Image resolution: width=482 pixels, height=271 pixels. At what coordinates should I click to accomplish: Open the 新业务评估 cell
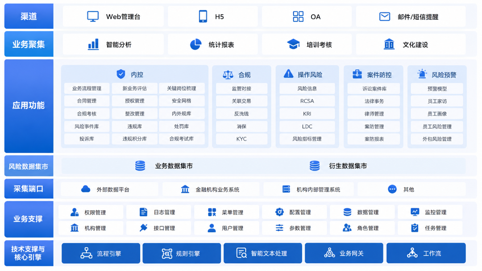(x=135, y=88)
